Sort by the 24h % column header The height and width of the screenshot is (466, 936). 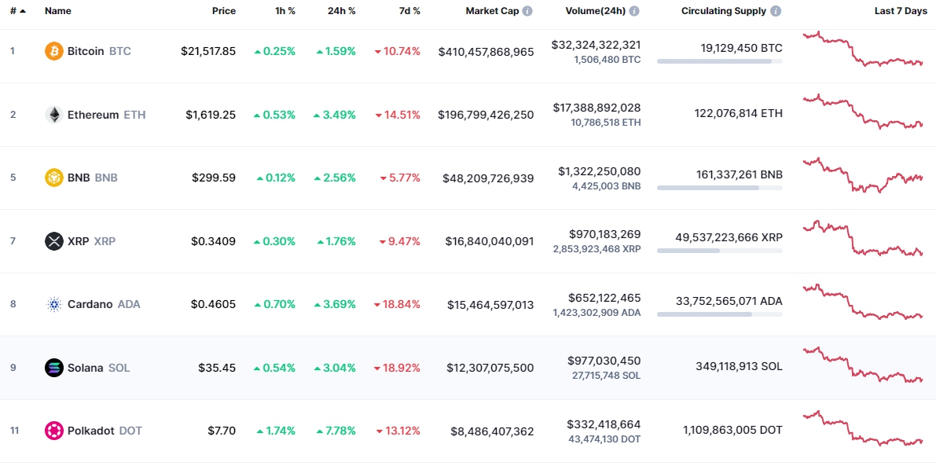[x=341, y=12]
